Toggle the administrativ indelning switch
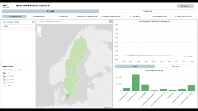 33,22
